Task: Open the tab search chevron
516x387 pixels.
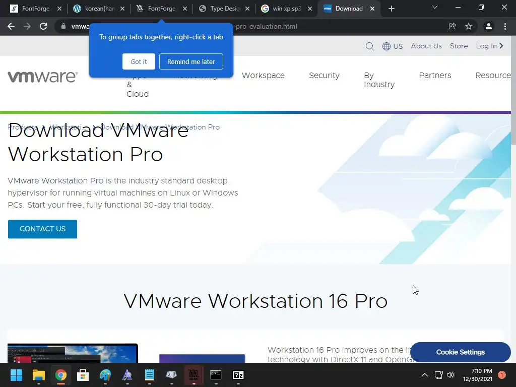Action: click(435, 7)
